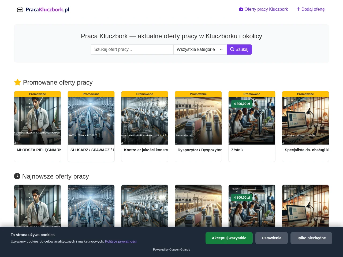Click the clock icon beside Najnowsze oferty pracy

[x=17, y=176]
